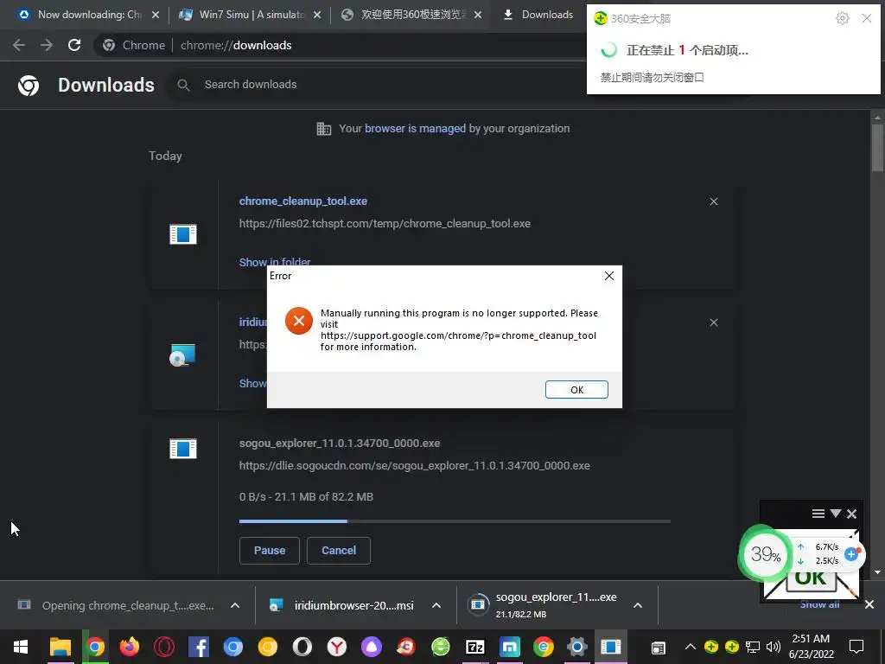Click the white Opera-style O taskbar icon
This screenshot has height=664, width=885.
click(302, 647)
